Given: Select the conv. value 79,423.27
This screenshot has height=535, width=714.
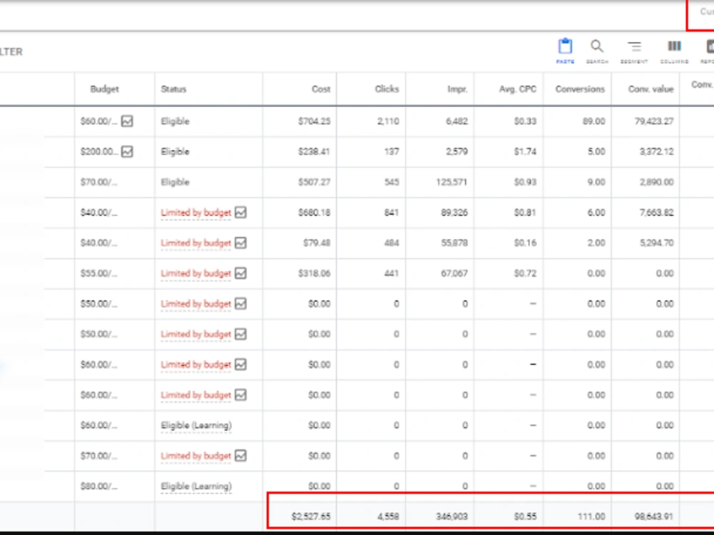Looking at the screenshot, I should point(654,121).
